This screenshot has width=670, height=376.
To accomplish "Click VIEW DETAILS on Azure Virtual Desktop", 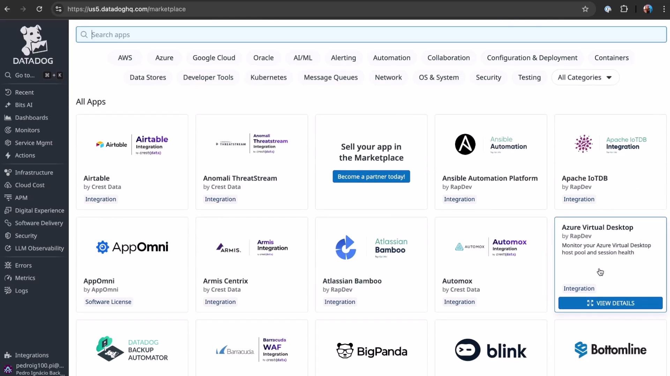I will click(610, 303).
